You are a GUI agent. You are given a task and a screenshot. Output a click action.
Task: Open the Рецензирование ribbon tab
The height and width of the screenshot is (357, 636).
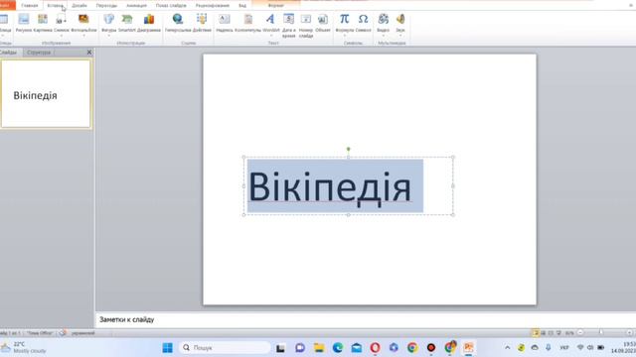213,6
